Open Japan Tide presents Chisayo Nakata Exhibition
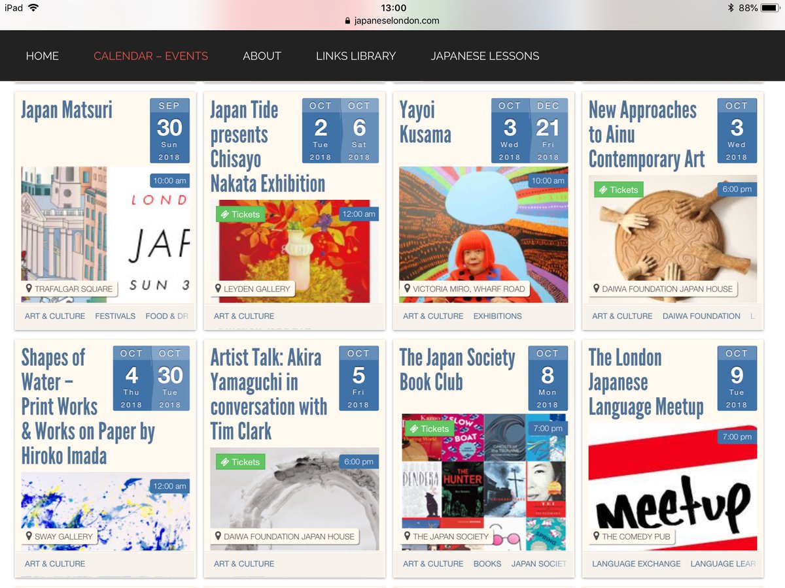 click(268, 147)
